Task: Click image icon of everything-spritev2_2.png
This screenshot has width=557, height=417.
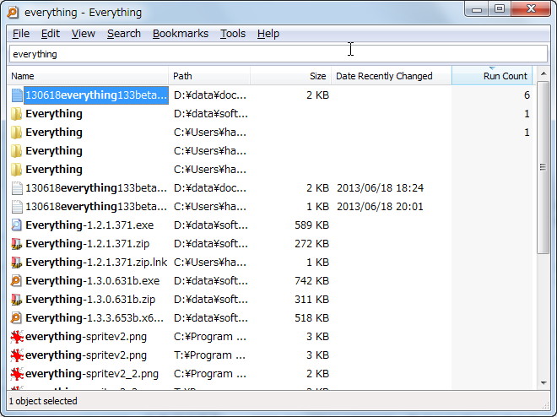Action: tap(17, 374)
